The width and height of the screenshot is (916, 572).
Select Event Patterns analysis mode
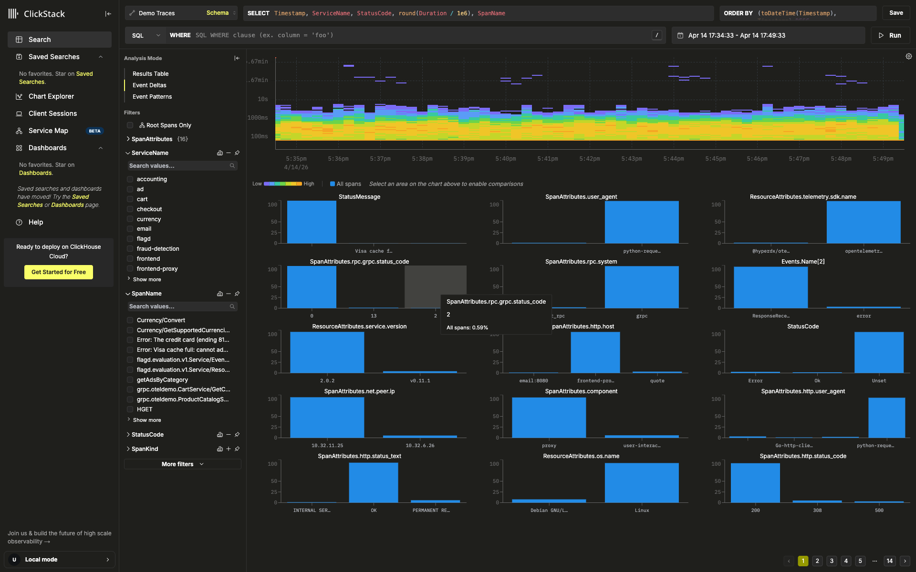[x=152, y=97]
